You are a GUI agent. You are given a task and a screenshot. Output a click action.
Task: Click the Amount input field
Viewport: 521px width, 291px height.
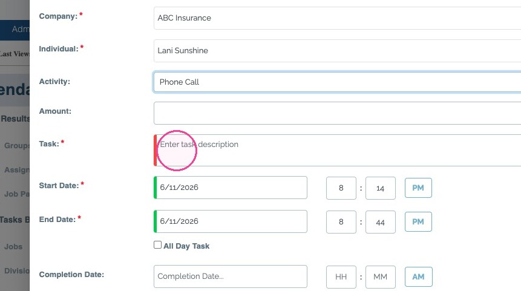click(337, 113)
